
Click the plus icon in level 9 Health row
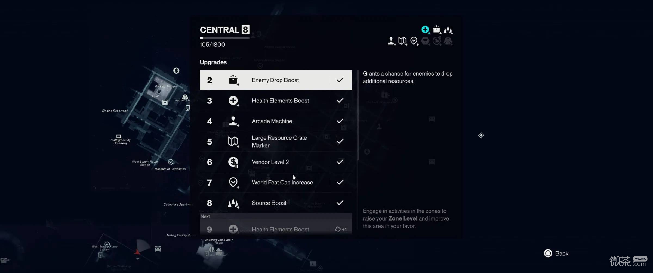click(233, 229)
